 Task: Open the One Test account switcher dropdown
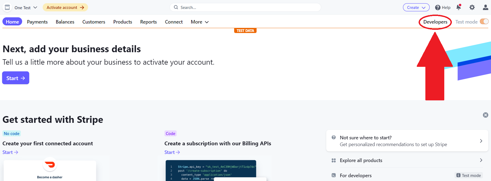click(x=26, y=8)
